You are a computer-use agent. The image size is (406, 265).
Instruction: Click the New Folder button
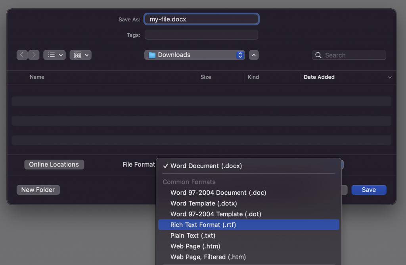[38, 190]
